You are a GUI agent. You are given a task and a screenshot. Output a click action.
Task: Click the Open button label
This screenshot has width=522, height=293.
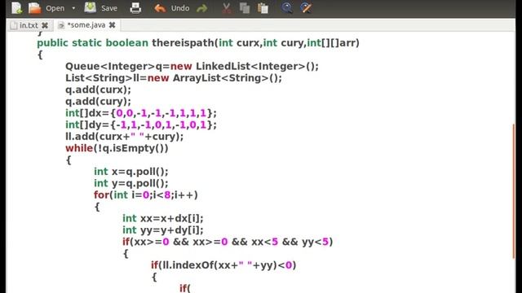[55, 8]
